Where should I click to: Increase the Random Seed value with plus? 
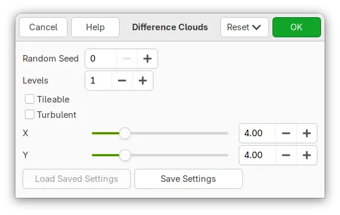(x=147, y=59)
